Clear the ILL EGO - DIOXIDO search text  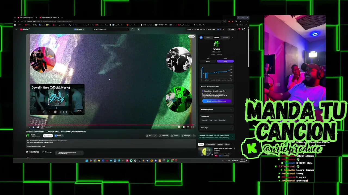click(128, 29)
